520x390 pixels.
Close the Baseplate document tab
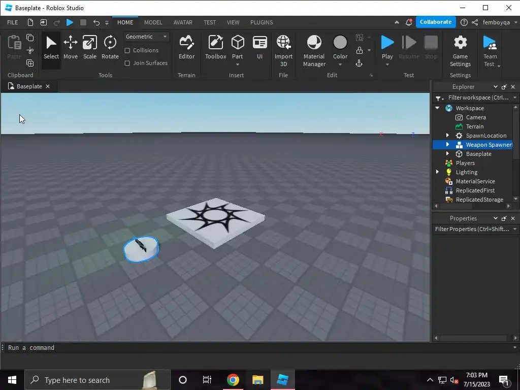(48, 86)
